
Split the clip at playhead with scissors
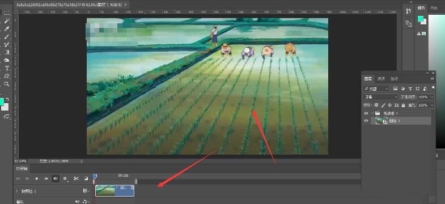(76, 178)
